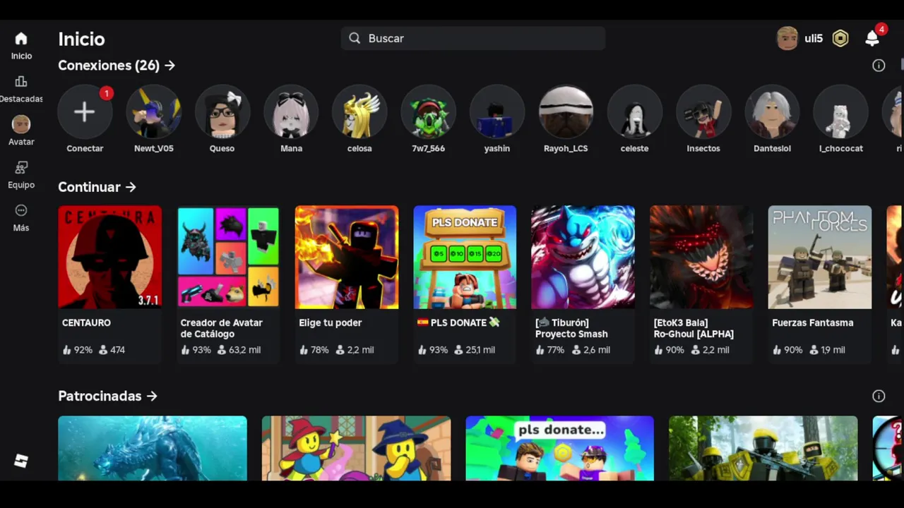Click 25,1 mil player count
This screenshot has width=904, height=508.
click(474, 350)
